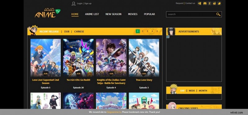Click Episode 20 under Yu-Gi-Oh
The height and width of the screenshot is (115, 248).
tap(78, 88)
